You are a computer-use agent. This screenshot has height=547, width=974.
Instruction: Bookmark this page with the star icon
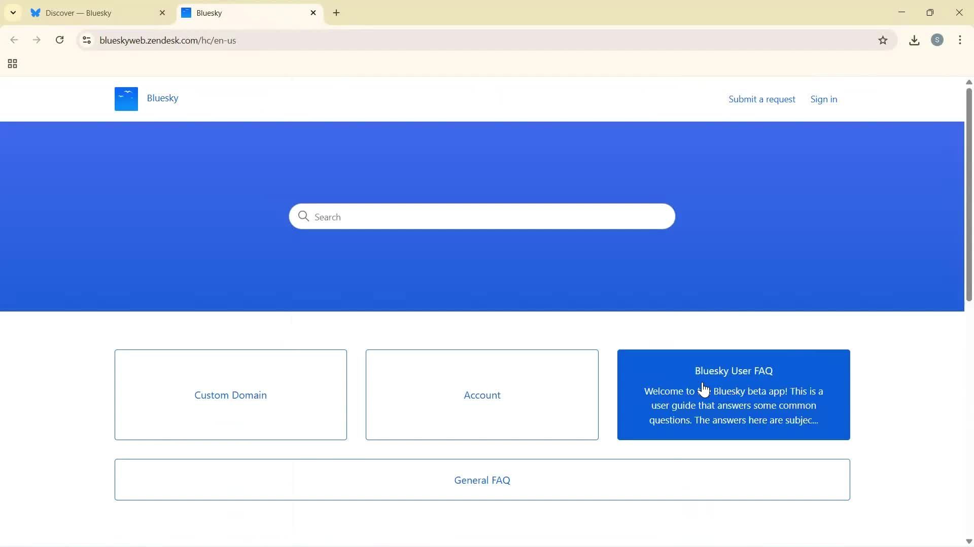883,40
